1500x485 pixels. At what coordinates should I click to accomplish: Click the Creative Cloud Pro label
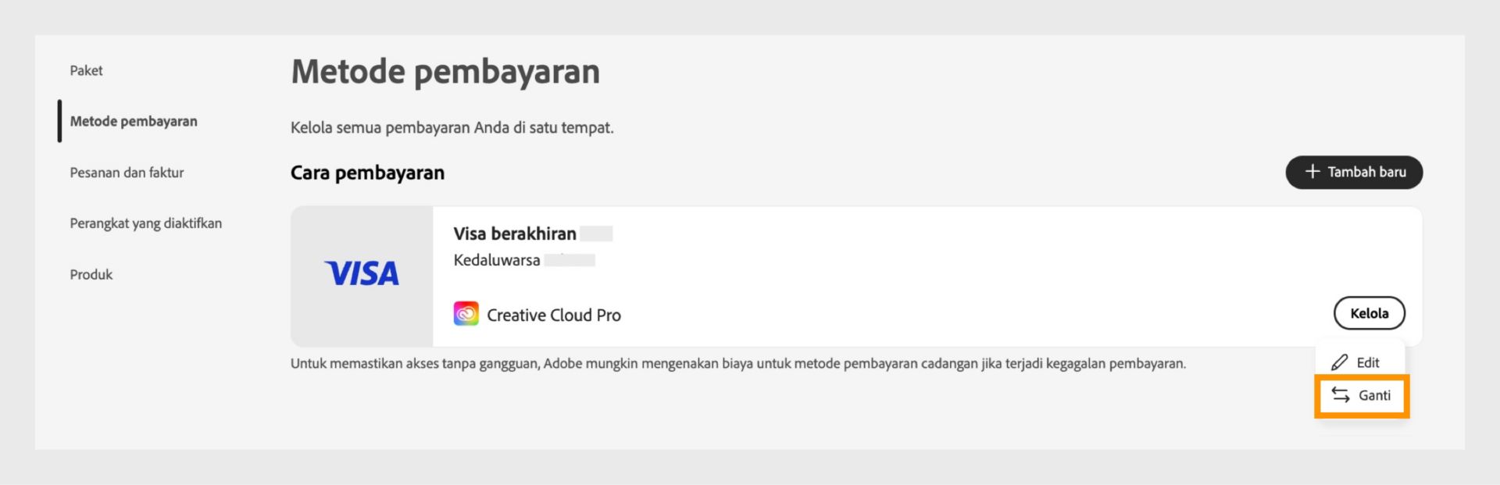[554, 315]
